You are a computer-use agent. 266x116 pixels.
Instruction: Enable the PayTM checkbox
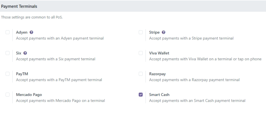pyautogui.click(x=7, y=74)
